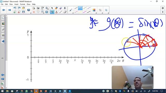
Task: Choose the Select arrow tool
Action: [x=52, y=8]
